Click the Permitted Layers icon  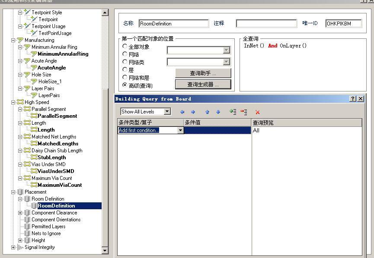pyautogui.click(x=27, y=227)
